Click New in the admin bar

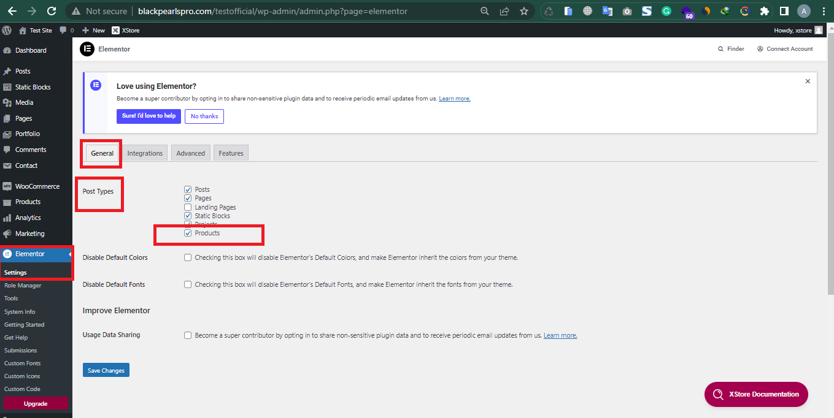(x=93, y=30)
